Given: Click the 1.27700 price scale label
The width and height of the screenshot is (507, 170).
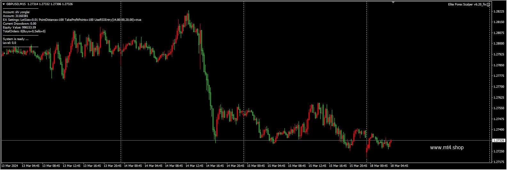Looking at the screenshot, I should [499, 87].
